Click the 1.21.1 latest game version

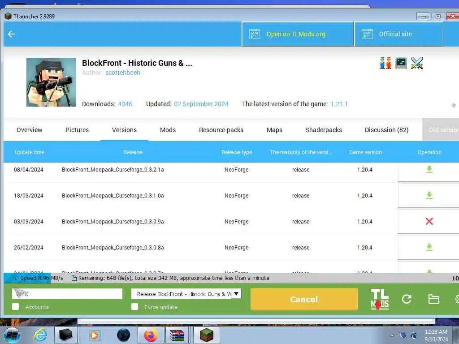(339, 104)
